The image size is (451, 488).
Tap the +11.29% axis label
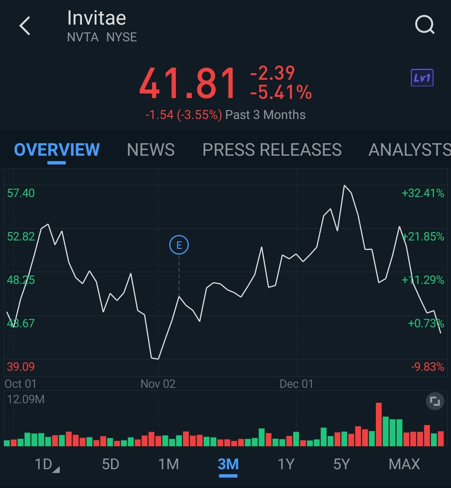[x=423, y=280]
